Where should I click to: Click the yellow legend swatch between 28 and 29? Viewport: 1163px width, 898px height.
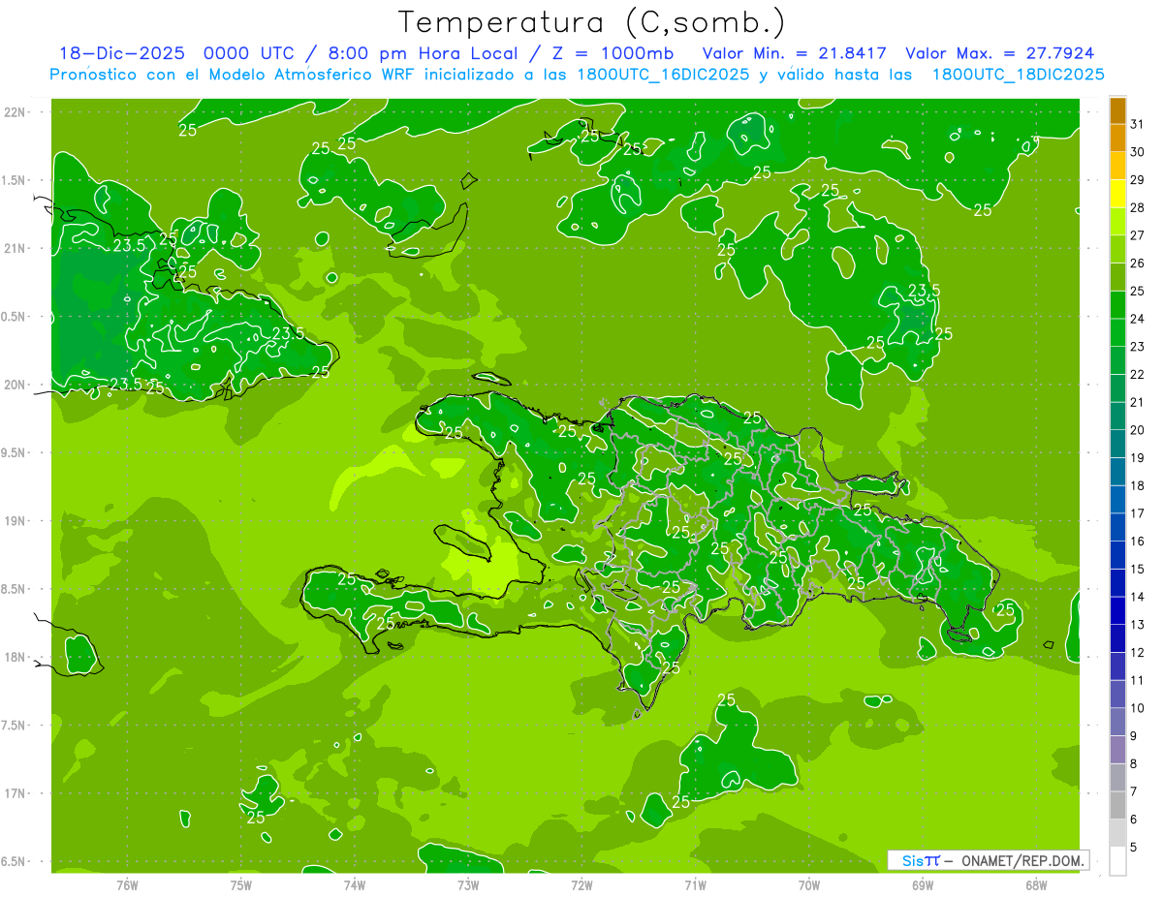click(1117, 194)
